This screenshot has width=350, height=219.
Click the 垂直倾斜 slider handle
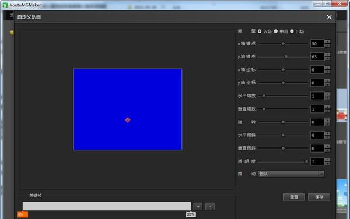(283, 149)
